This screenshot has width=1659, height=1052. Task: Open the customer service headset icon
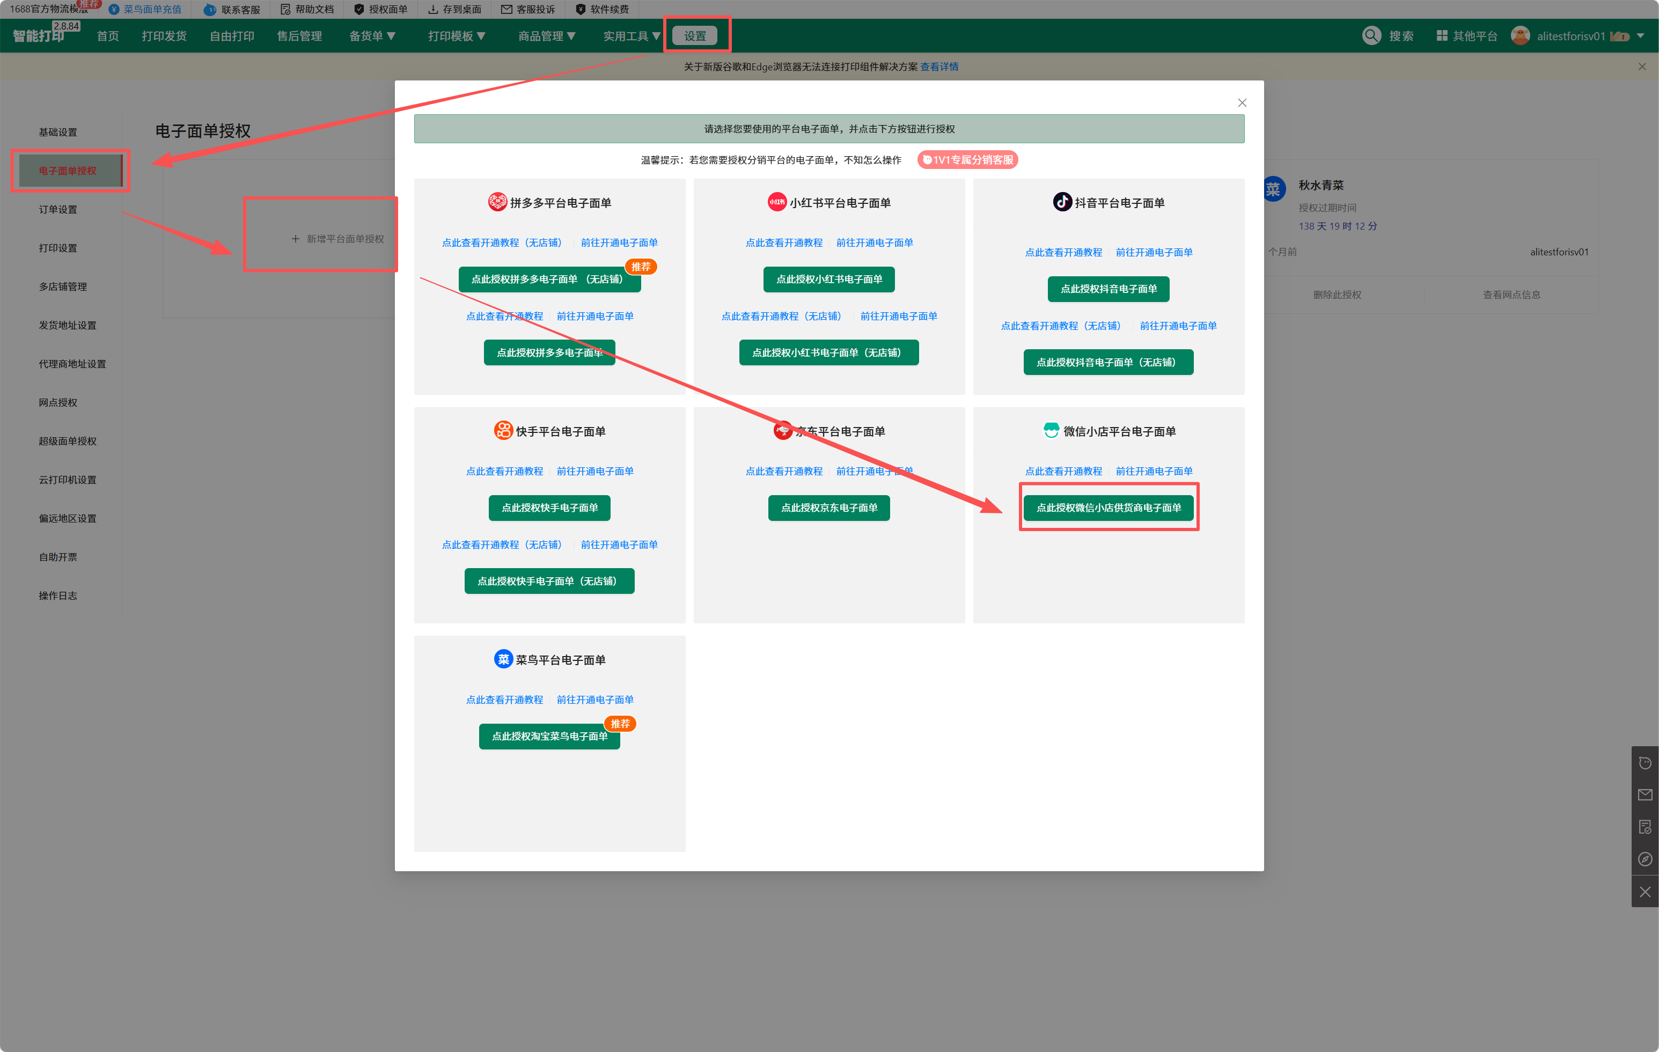click(1645, 763)
